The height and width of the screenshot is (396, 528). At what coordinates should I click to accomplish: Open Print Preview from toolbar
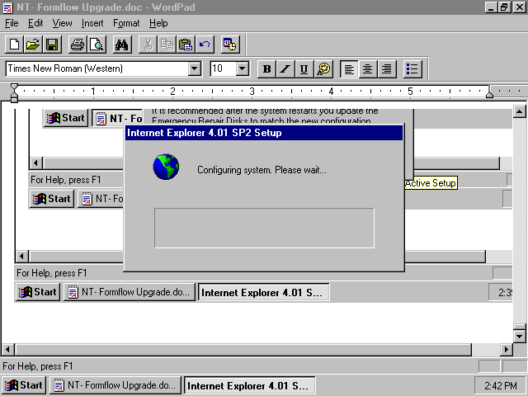tap(97, 45)
